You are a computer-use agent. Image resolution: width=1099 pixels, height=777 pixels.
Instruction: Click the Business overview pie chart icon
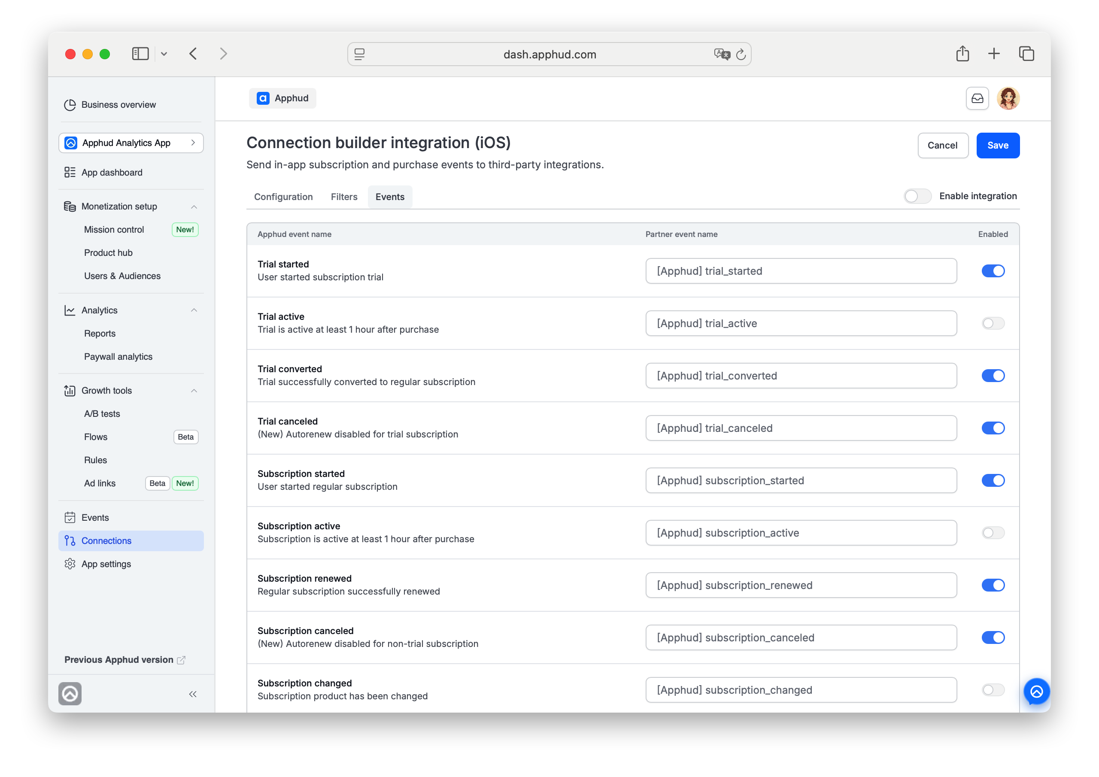click(x=70, y=104)
